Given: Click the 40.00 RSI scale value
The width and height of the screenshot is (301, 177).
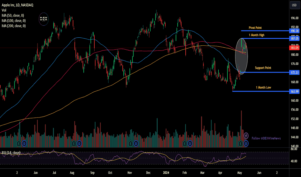Looking at the screenshot, I should pyautogui.click(x=294, y=161).
